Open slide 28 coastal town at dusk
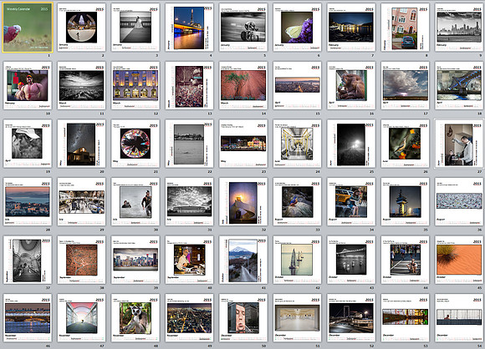The image size is (485, 349). 28,202
